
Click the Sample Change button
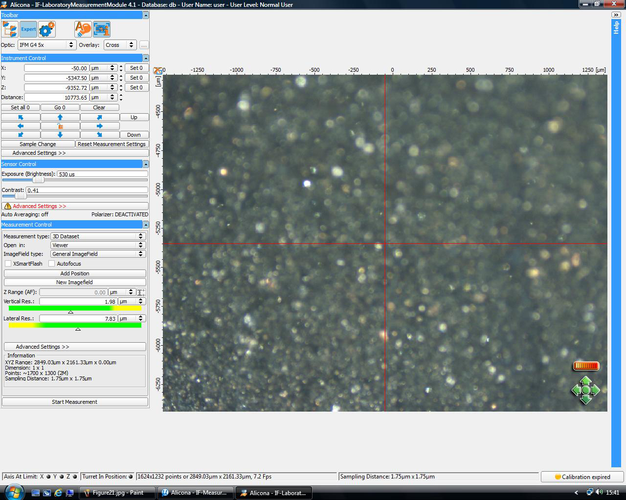pyautogui.click(x=38, y=144)
